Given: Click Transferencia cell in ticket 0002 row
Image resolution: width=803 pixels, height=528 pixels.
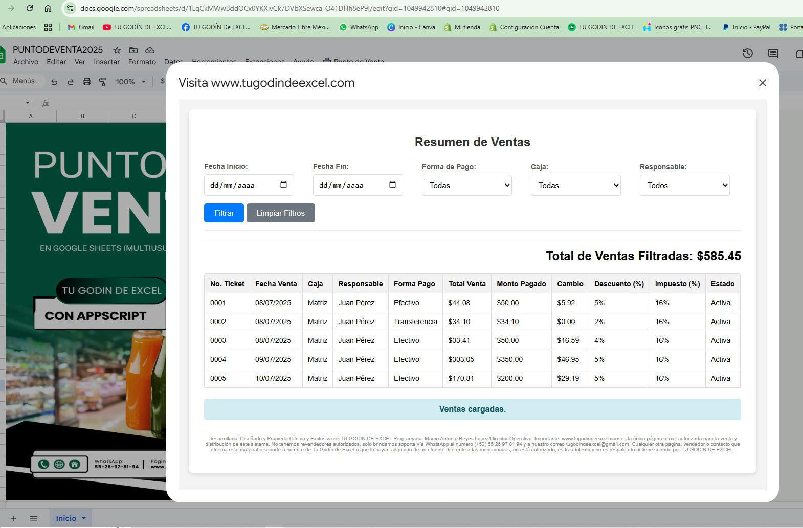Looking at the screenshot, I should (x=415, y=322).
